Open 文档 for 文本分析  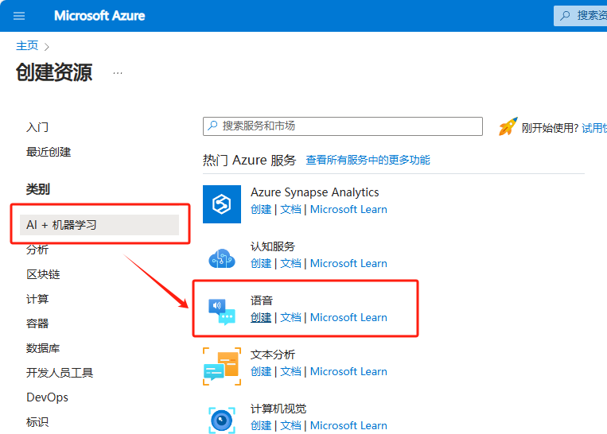[290, 371]
